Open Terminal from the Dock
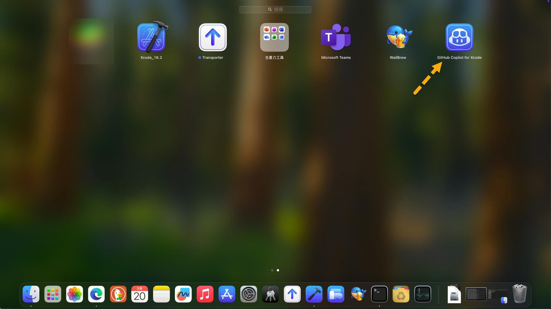The height and width of the screenshot is (309, 551). (x=379, y=294)
